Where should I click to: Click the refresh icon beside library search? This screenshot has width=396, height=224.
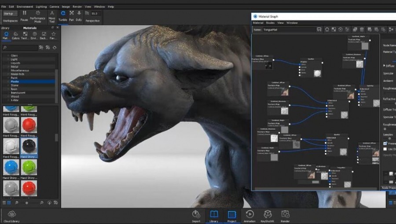click(55, 48)
